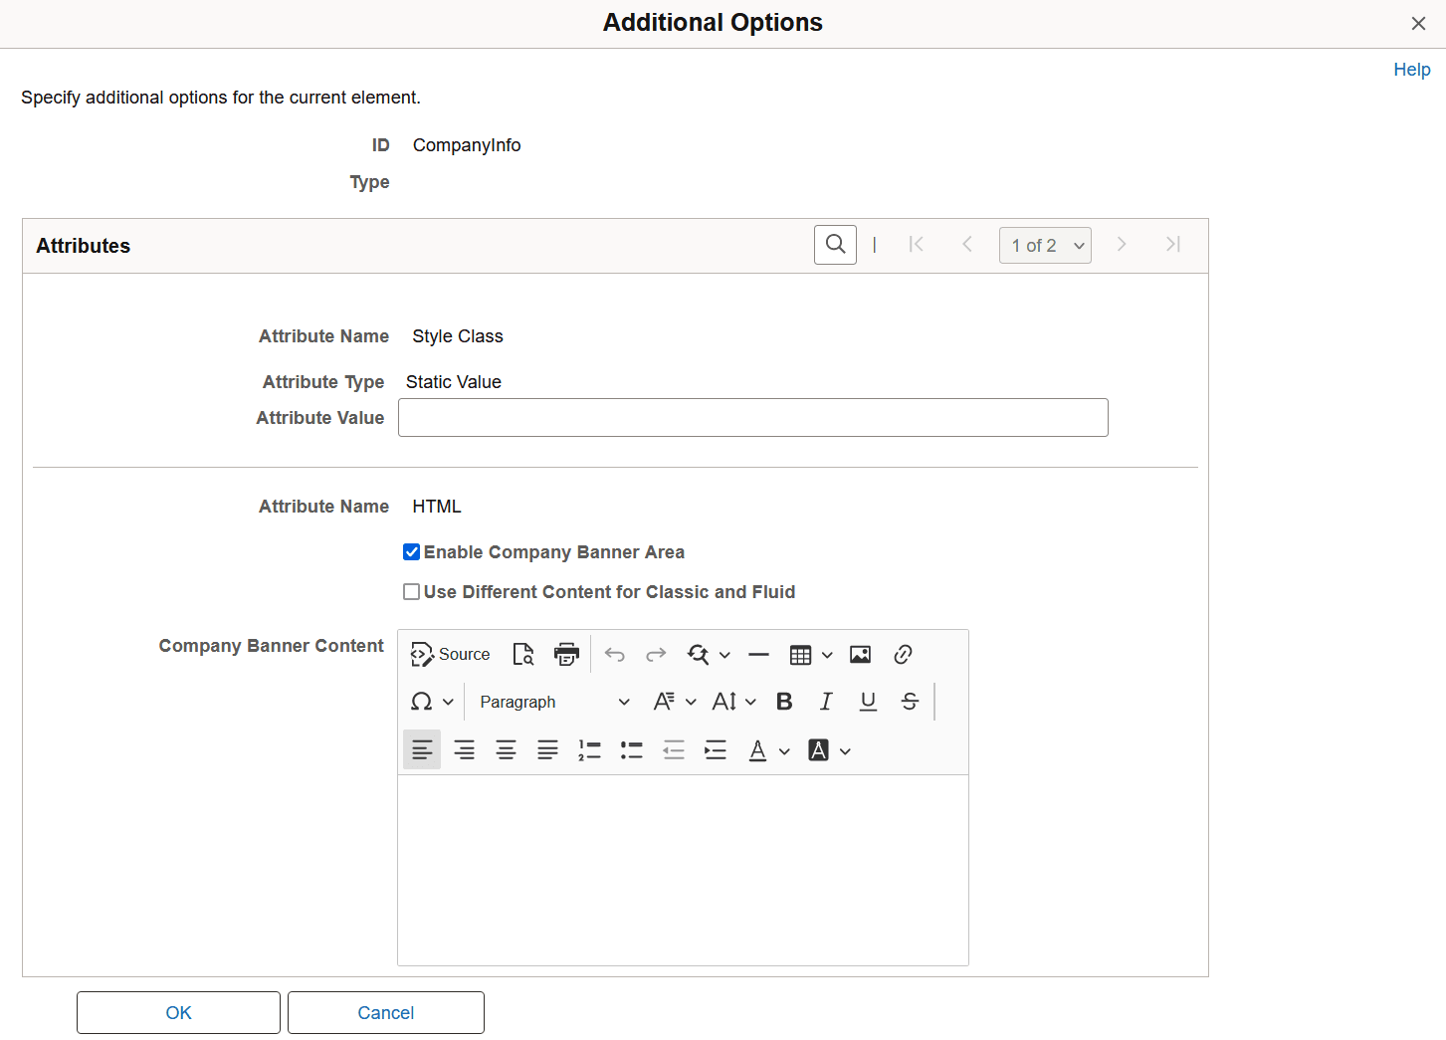Insert a hyperlink
This screenshot has width=1446, height=1040.
(903, 654)
